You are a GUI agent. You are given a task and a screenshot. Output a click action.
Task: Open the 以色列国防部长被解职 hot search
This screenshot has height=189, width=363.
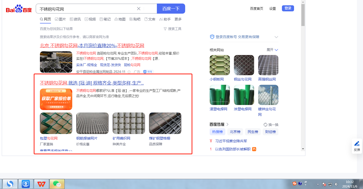coord(233,149)
